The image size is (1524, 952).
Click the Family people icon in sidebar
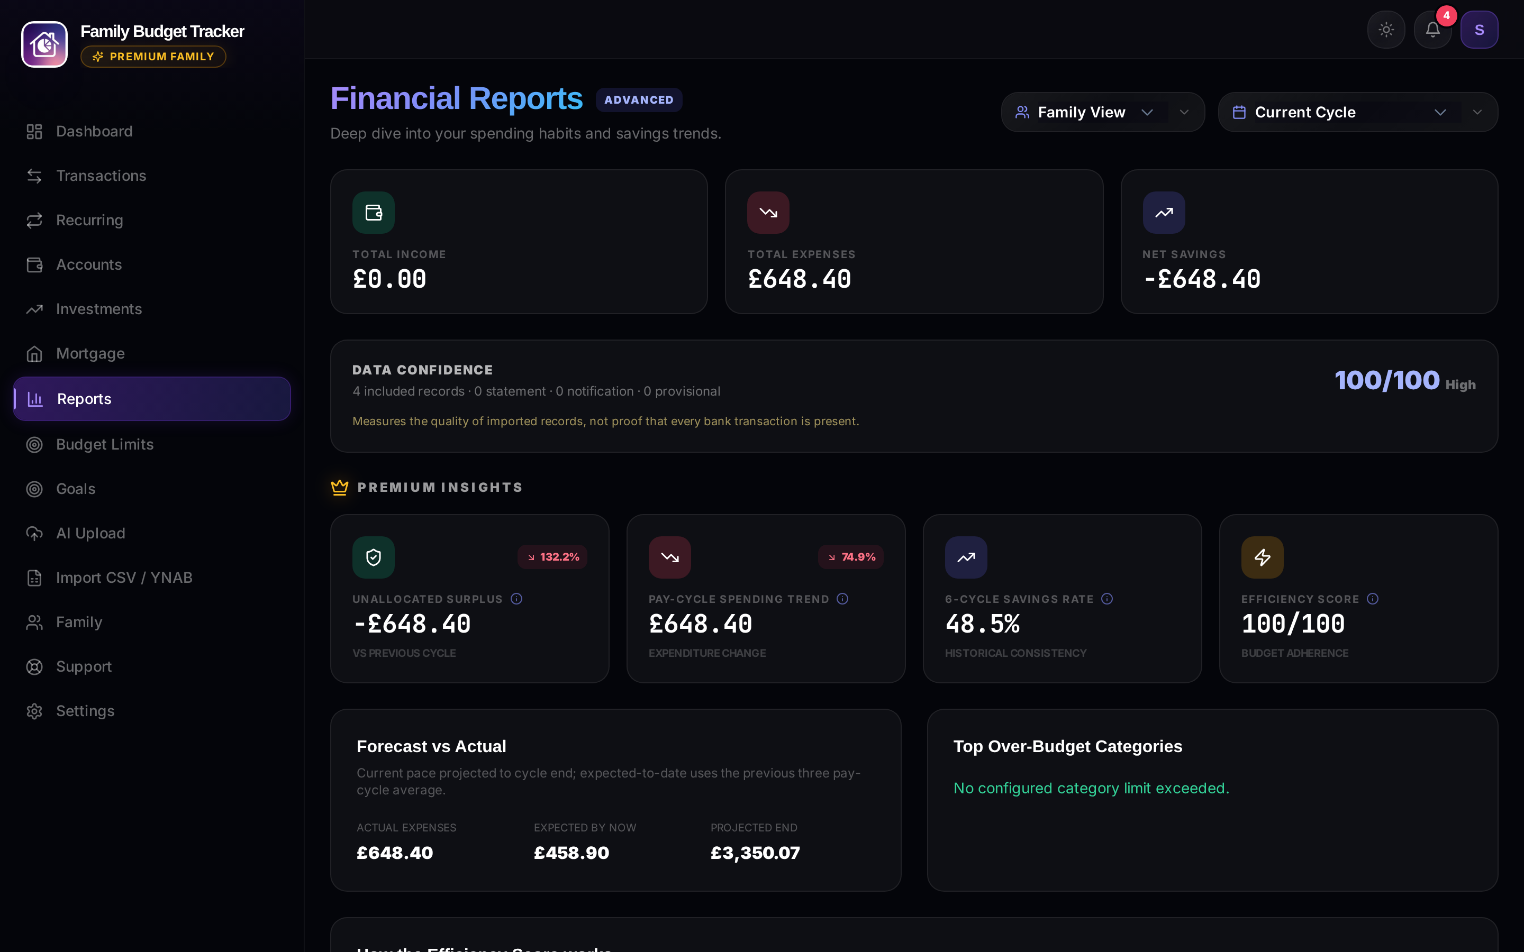pyautogui.click(x=34, y=622)
